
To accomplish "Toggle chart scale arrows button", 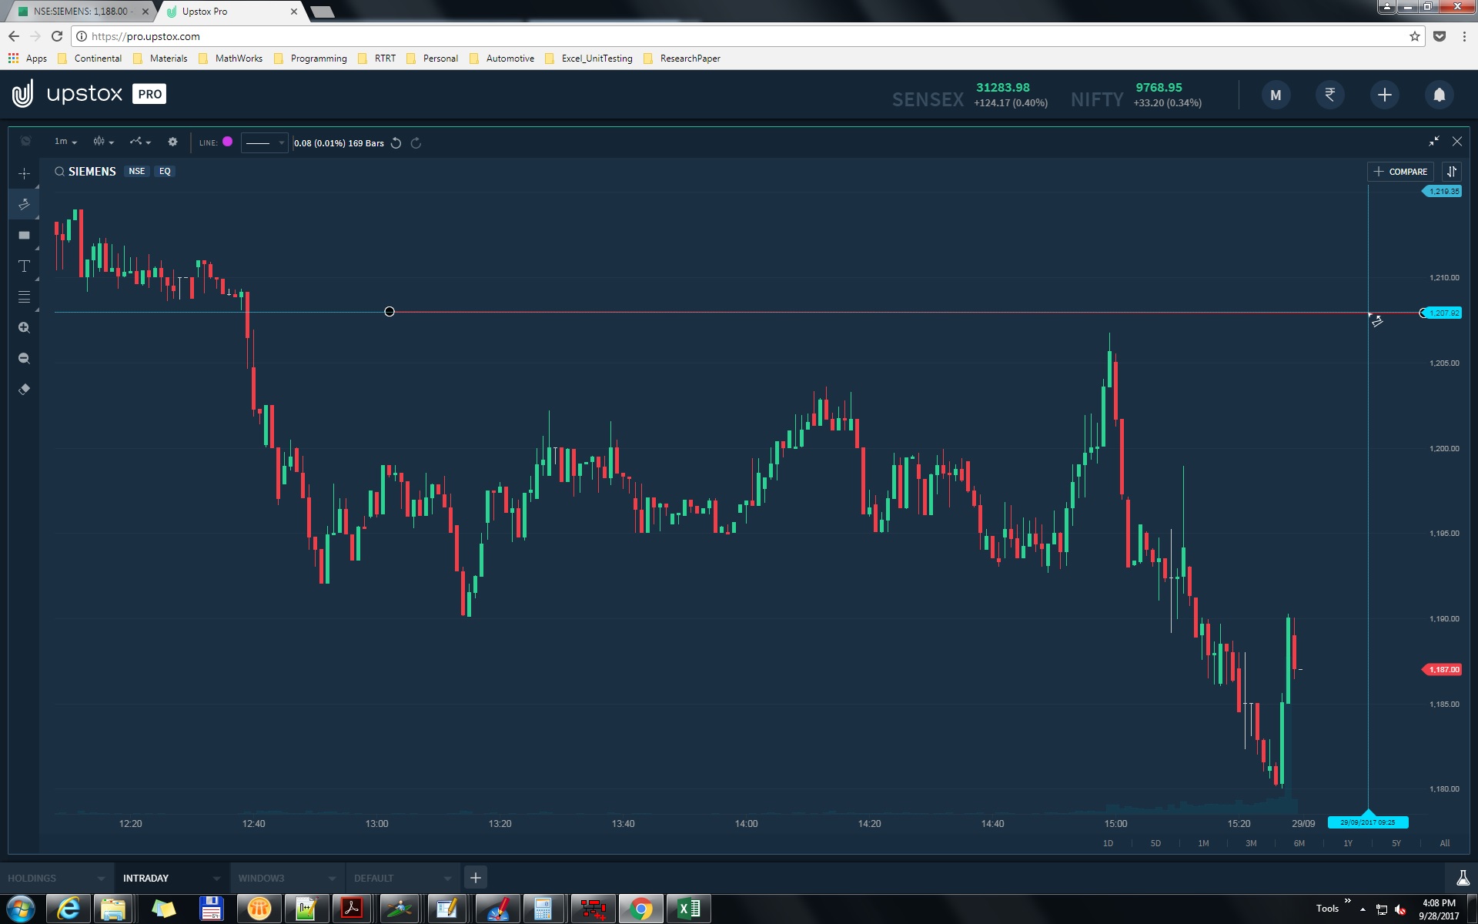I will (1451, 172).
